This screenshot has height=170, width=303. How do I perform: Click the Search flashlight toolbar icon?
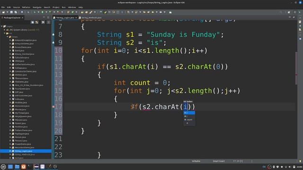(x=90, y=12)
